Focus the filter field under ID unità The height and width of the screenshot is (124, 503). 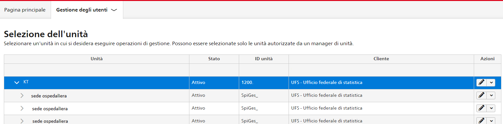[x=264, y=70]
